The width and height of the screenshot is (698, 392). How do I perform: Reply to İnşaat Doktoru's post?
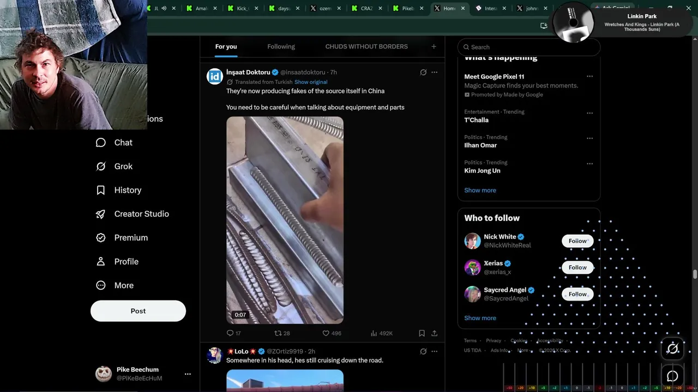point(233,333)
